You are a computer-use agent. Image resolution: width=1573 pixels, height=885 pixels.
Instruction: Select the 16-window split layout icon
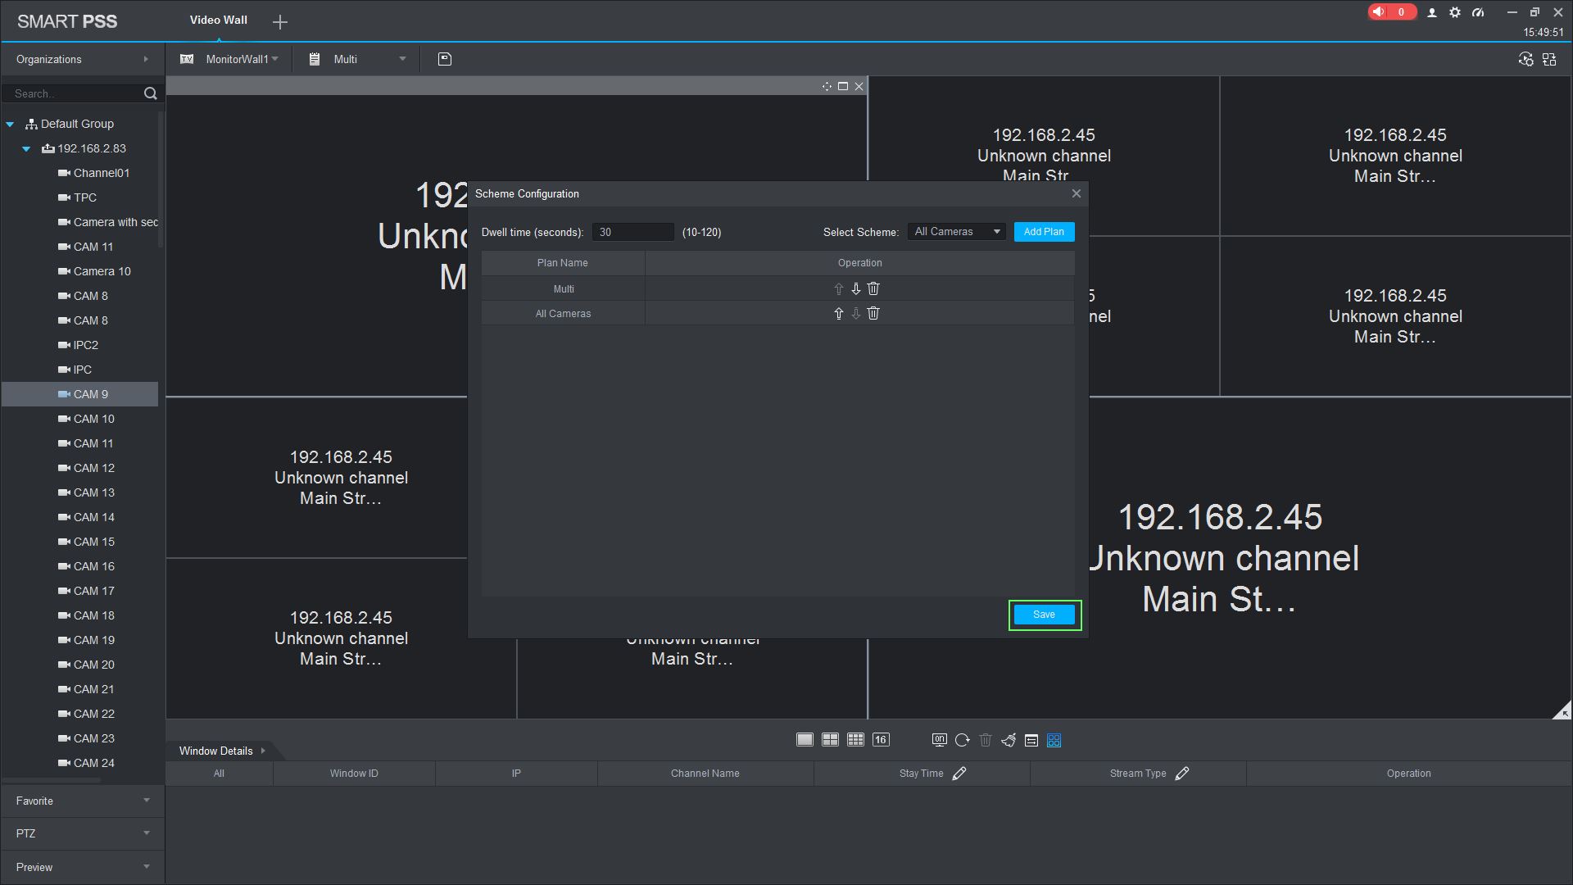click(881, 740)
